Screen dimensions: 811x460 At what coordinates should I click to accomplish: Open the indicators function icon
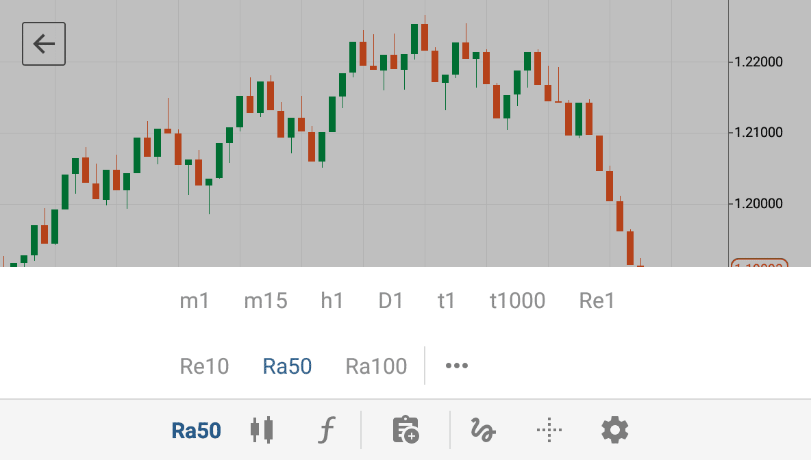(326, 430)
